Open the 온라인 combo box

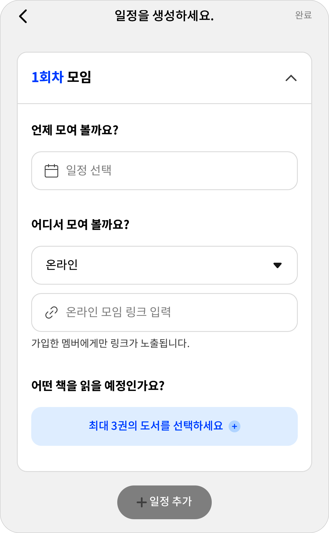pyautogui.click(x=164, y=265)
